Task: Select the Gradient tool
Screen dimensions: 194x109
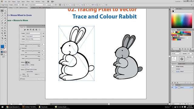Action: point(5,33)
